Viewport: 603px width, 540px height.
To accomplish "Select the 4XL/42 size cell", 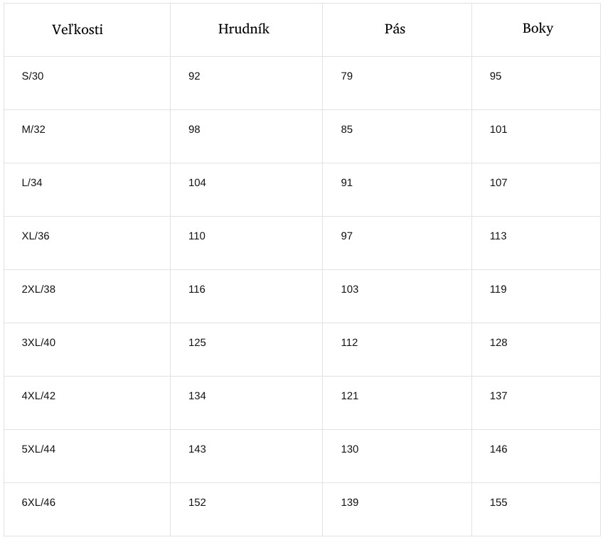I will [87, 403].
